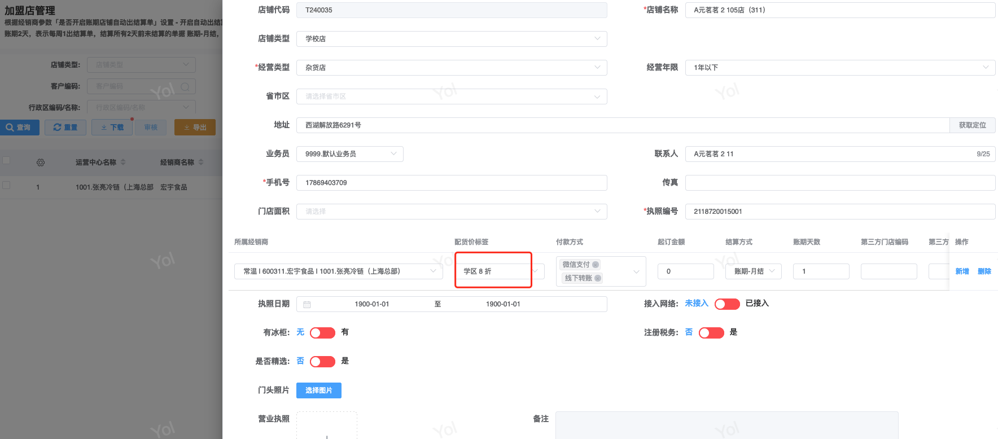Click the 新增 link in the 操作 column

point(962,271)
